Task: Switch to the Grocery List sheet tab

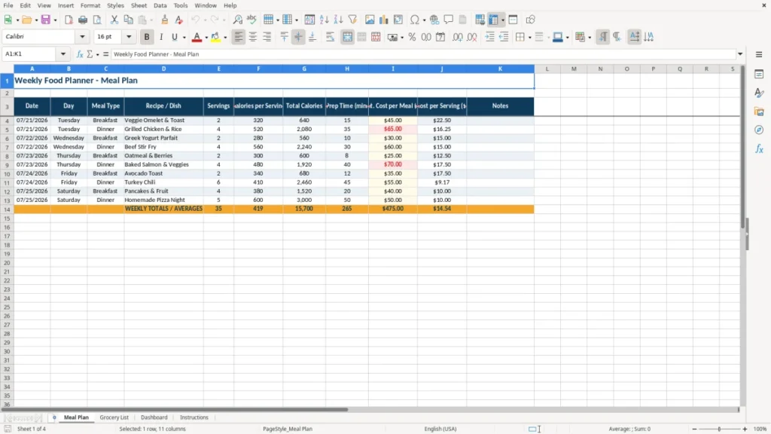Action: (x=114, y=417)
